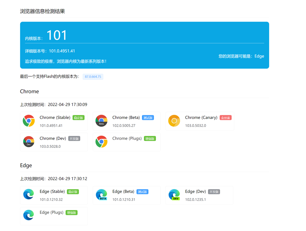Viewport: 306px width, 231px height.
Task: Click the red 金丝雀 badge beside Chrome (Canary)
Action: pos(226,118)
